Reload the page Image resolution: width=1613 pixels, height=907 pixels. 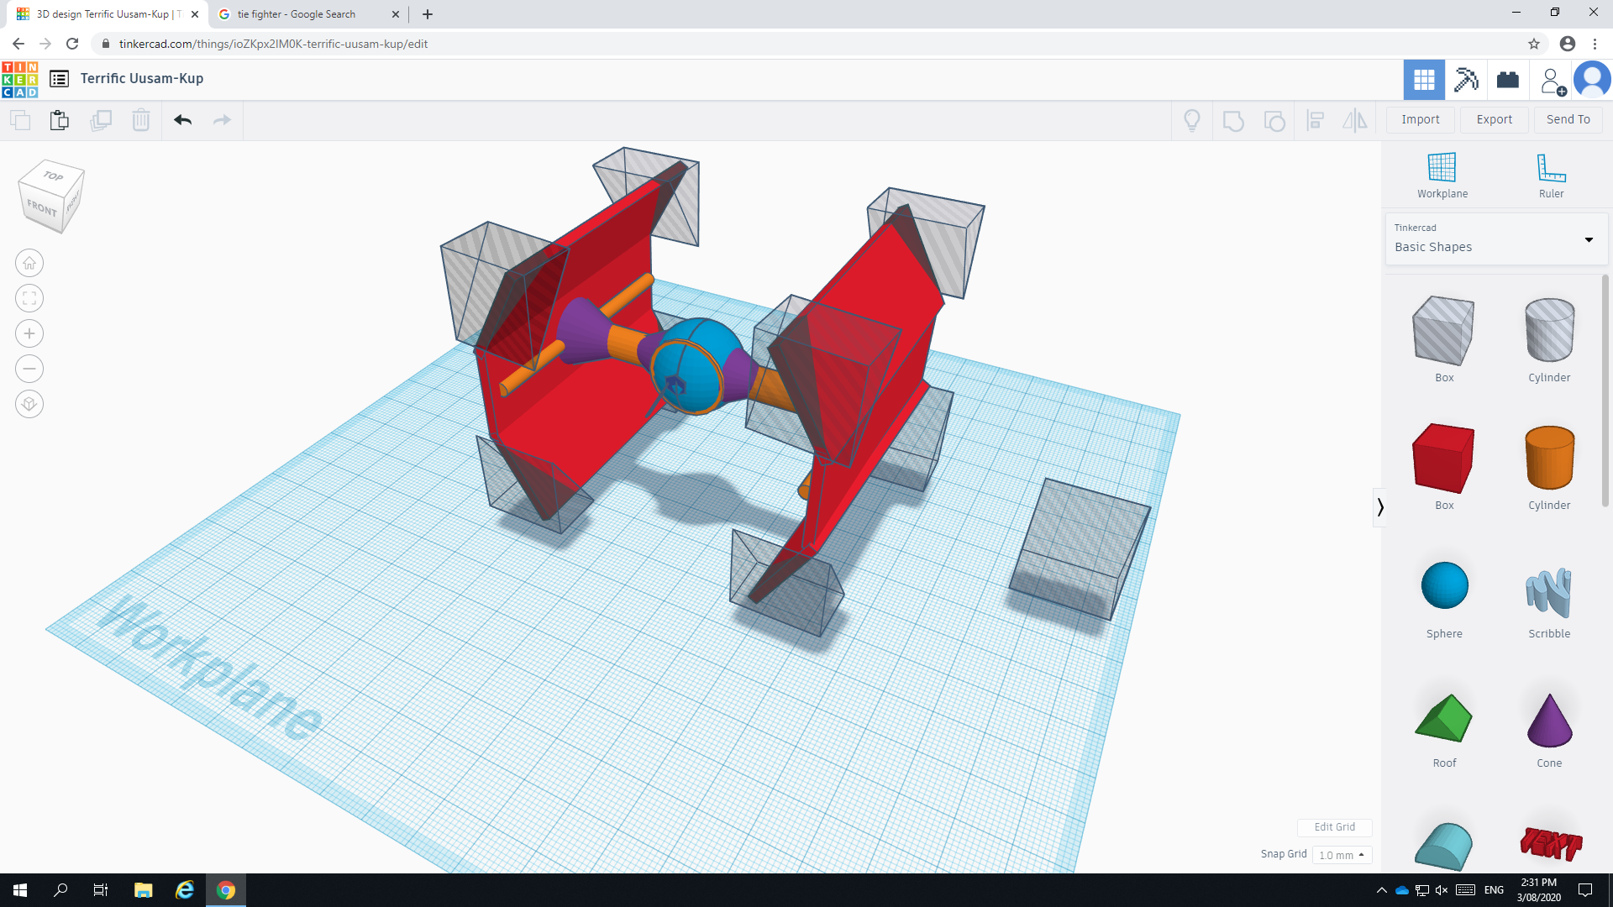tap(72, 44)
